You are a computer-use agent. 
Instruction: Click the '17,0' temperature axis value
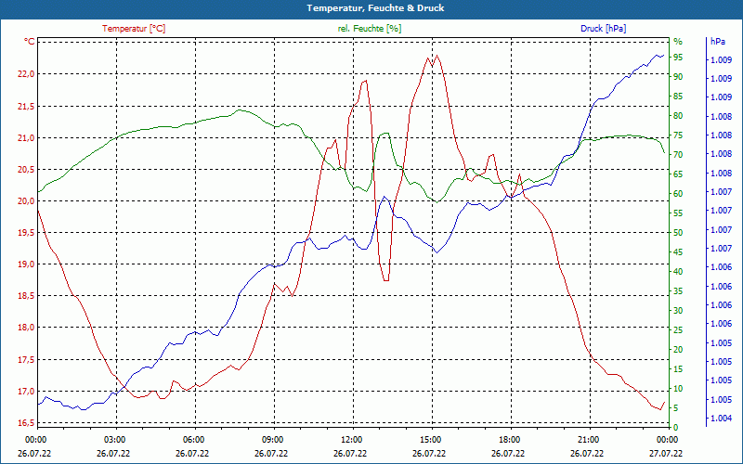pos(26,391)
